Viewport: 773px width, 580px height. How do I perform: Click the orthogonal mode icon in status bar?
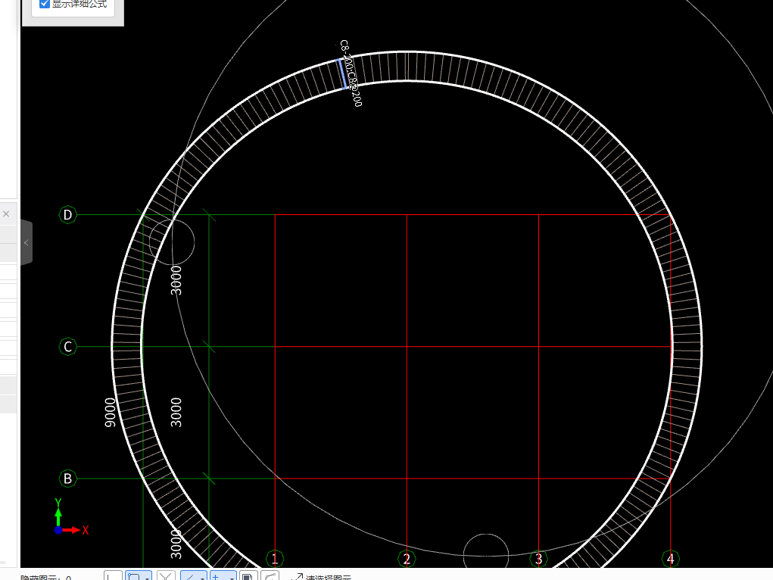[113, 575]
